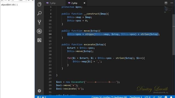This screenshot has width=175, height=98.
Task: Open notifications bell in status bar
Action: (171, 97)
